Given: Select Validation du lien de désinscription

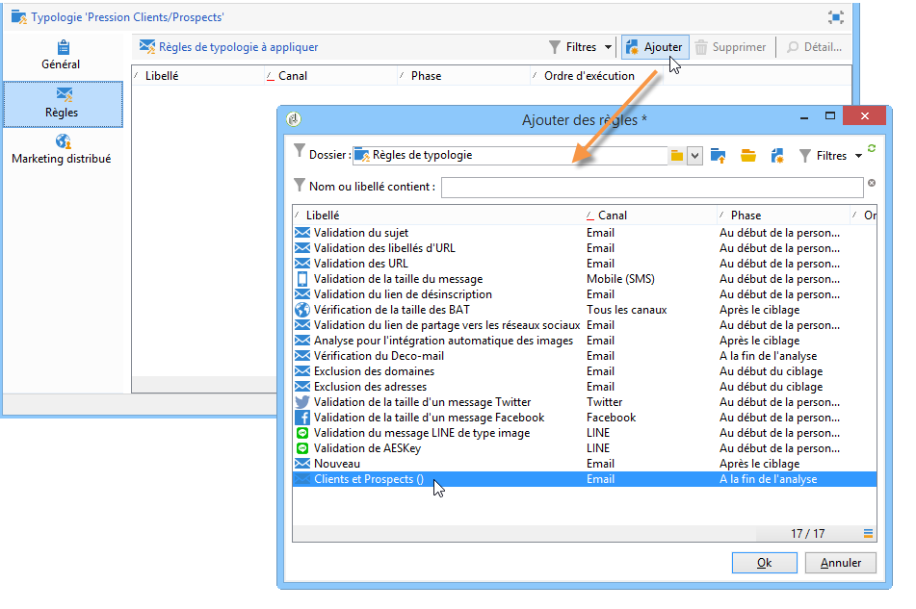Looking at the screenshot, I should (x=585, y=294).
